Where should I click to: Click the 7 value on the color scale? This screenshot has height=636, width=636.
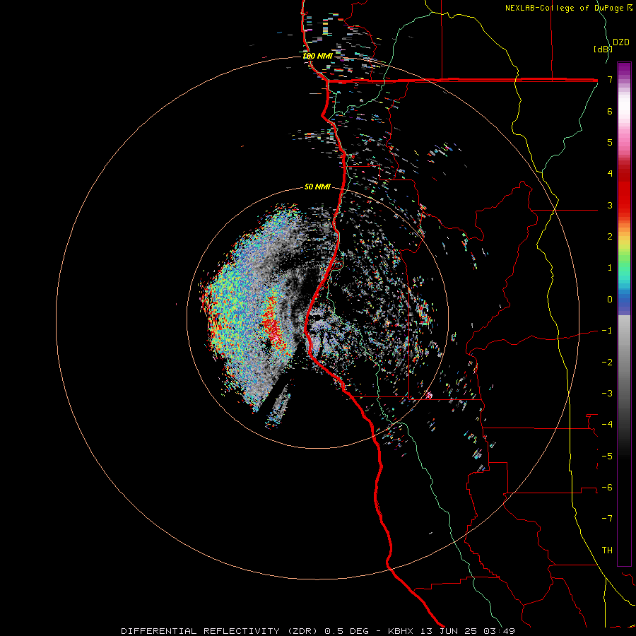coord(610,79)
